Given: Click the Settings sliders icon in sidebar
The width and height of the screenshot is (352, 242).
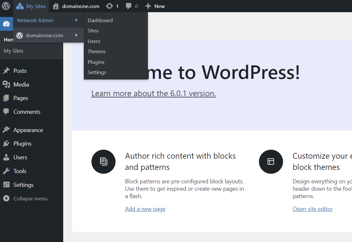Looking at the screenshot, I should coord(6,185).
